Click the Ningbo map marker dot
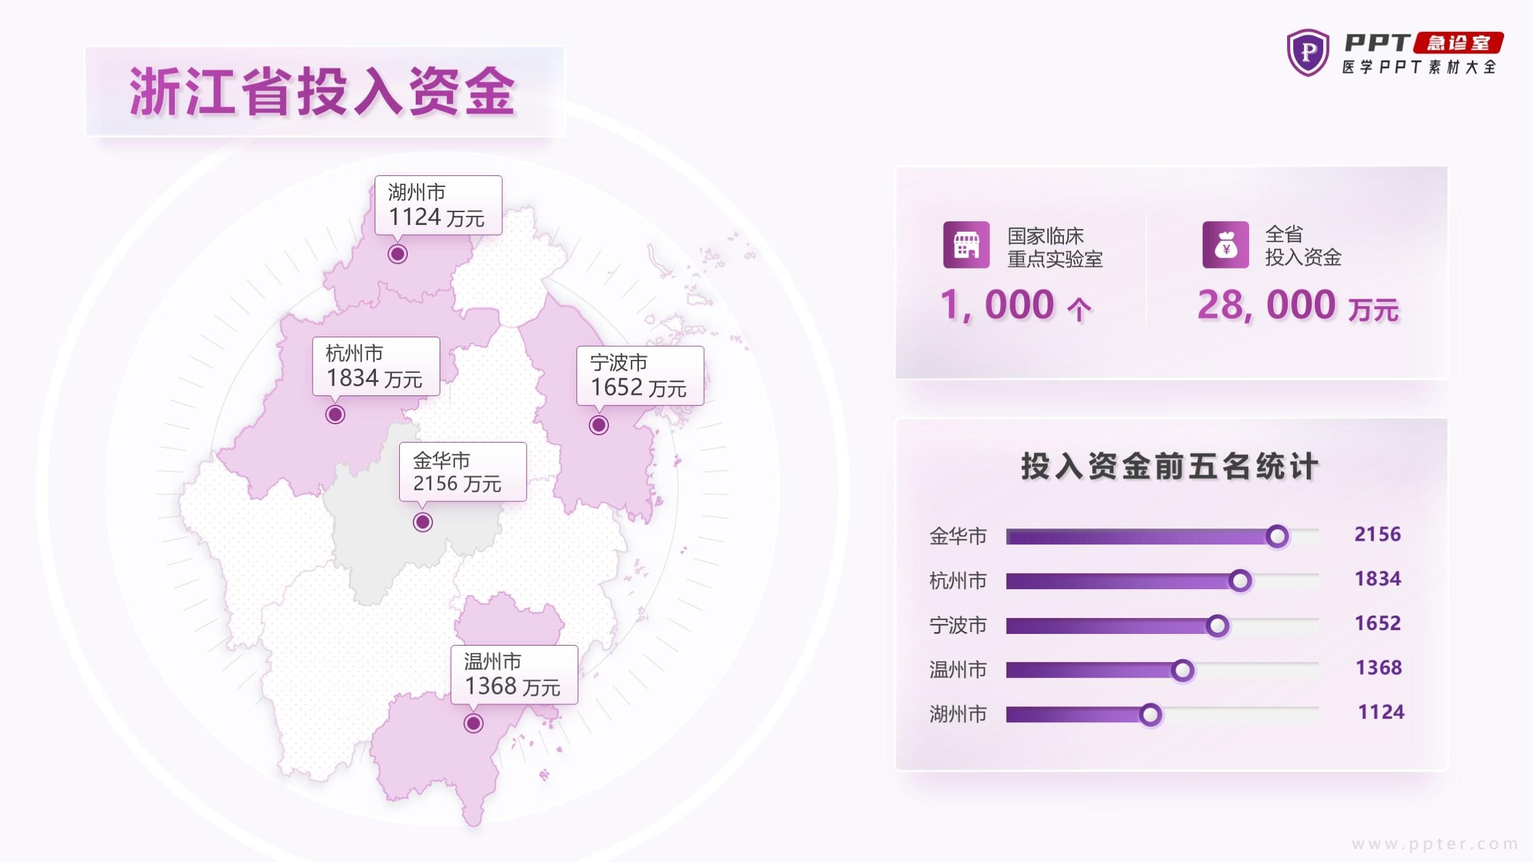The height and width of the screenshot is (862, 1533). point(598,425)
